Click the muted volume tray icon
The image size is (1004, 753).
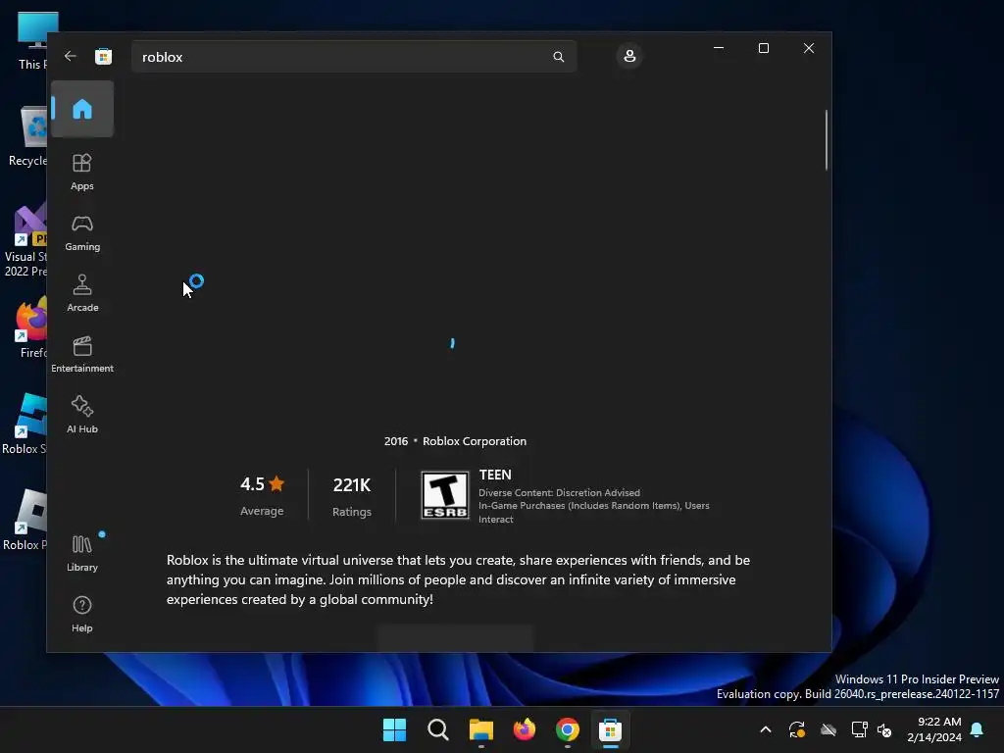point(884,729)
